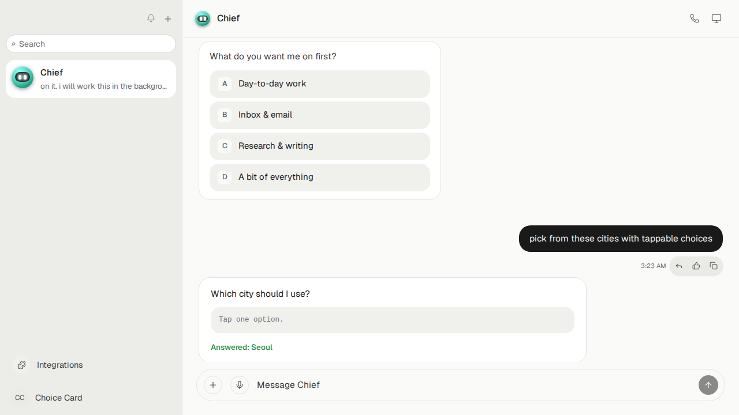This screenshot has height=415, width=739.
Task: Reply to the message using arrow icon
Action: (x=679, y=266)
